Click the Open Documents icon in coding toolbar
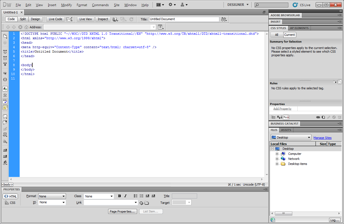344x224 pixels. 5,36
